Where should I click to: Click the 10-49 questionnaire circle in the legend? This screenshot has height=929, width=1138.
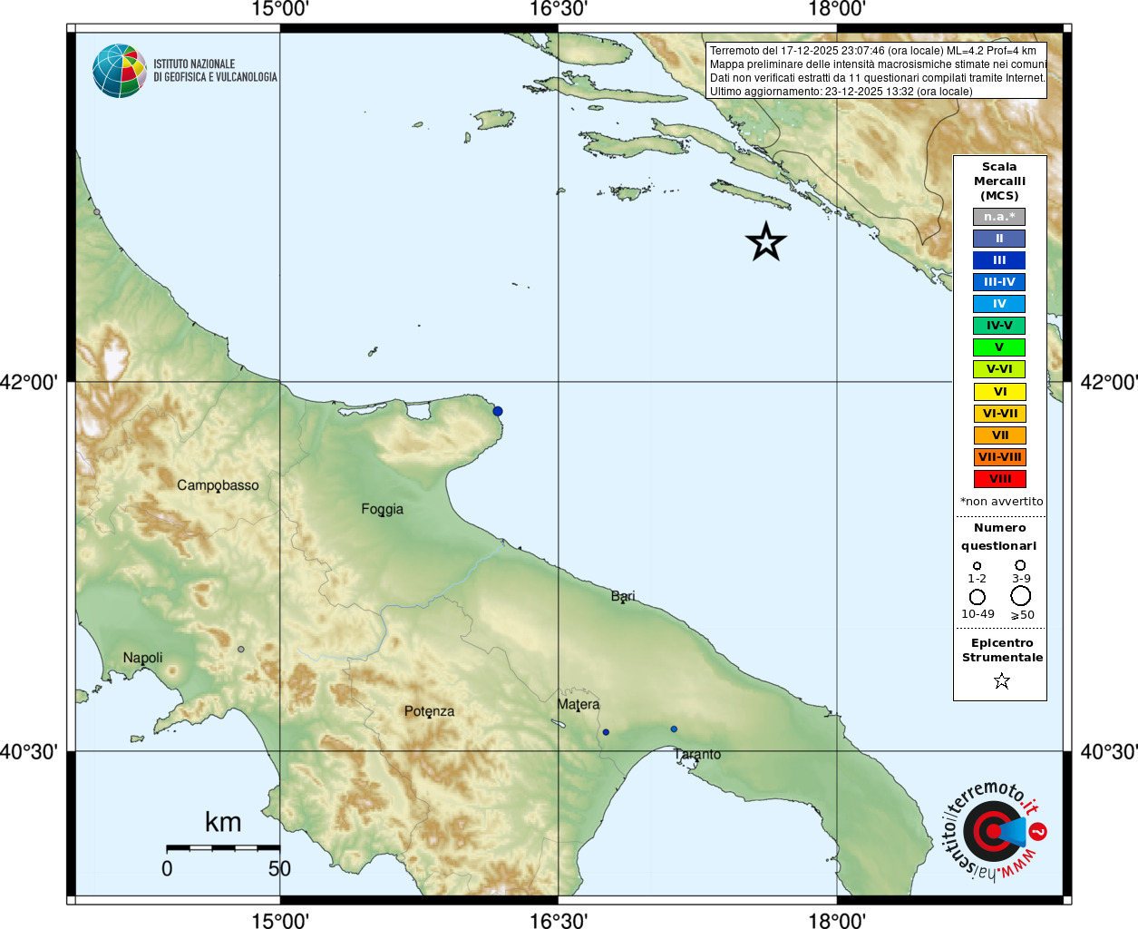pyautogui.click(x=978, y=597)
